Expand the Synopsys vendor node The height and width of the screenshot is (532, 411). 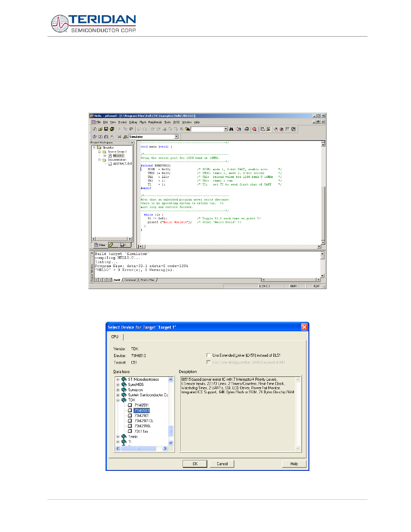point(118,390)
